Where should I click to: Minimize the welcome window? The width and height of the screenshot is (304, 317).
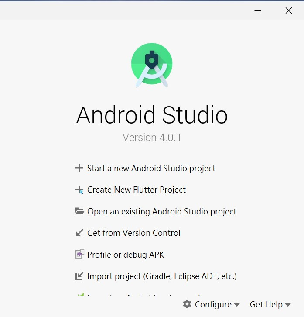pos(257,11)
